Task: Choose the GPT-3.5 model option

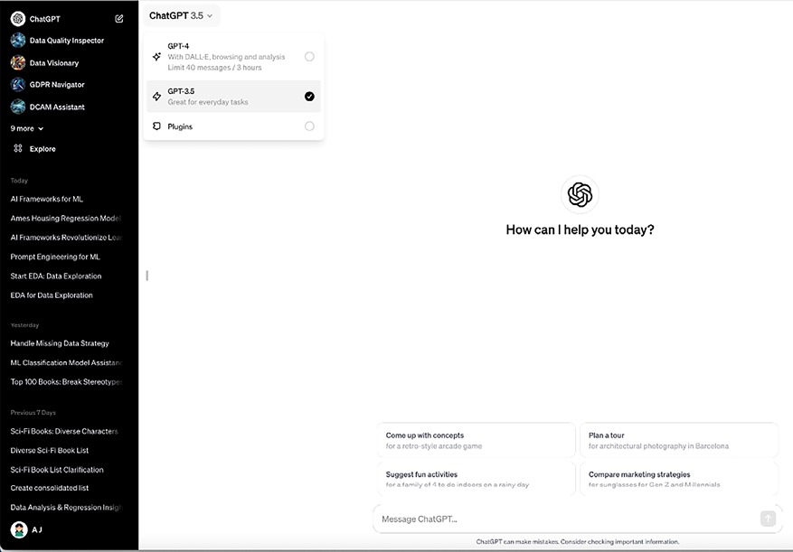Action: [x=233, y=96]
